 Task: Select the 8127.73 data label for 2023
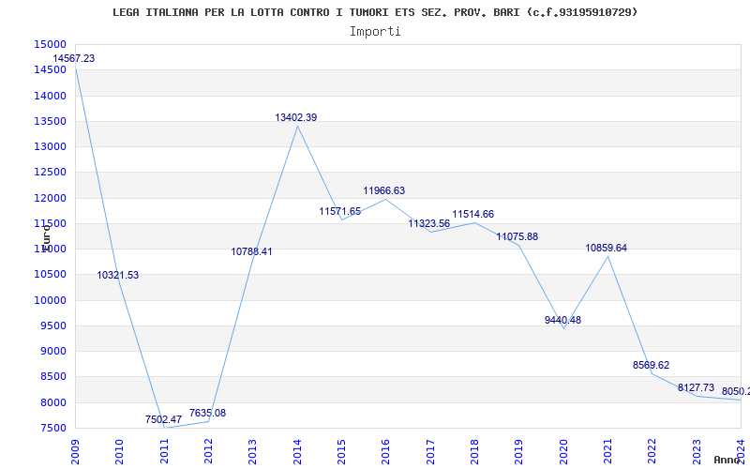(696, 387)
